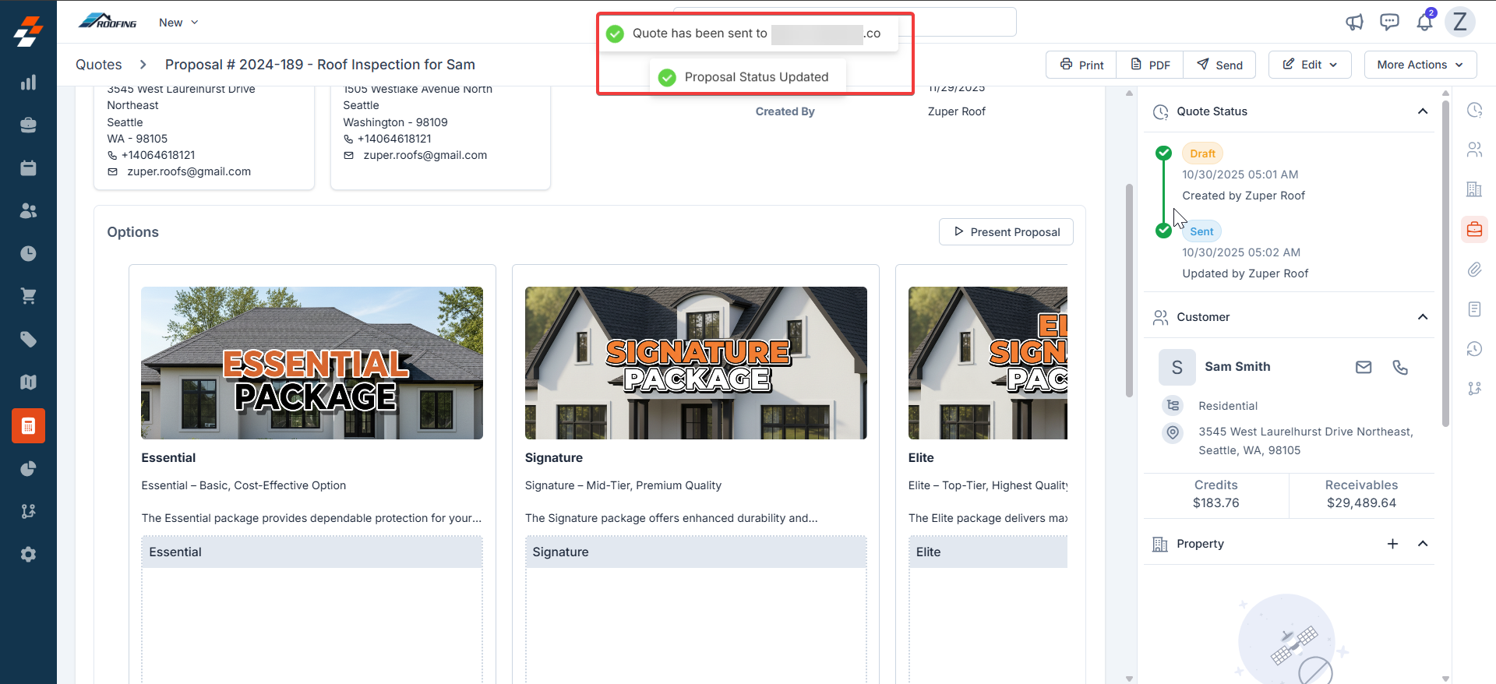Email Sam Smith using the envelope icon
The height and width of the screenshot is (684, 1496).
[1364, 367]
